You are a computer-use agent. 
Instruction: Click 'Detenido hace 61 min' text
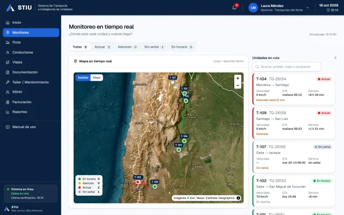point(270,100)
